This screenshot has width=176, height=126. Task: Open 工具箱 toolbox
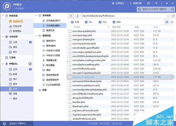[x=10, y=58]
